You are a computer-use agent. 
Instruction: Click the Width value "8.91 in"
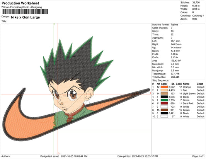[x=196, y=9]
